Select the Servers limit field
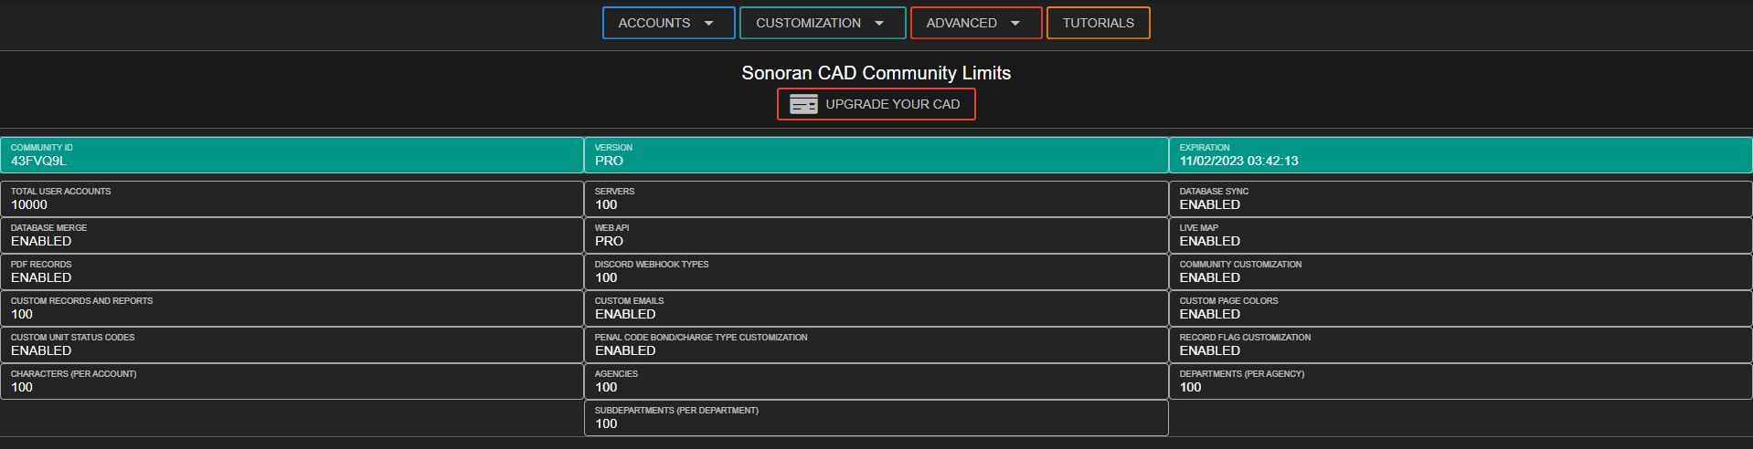 [876, 199]
